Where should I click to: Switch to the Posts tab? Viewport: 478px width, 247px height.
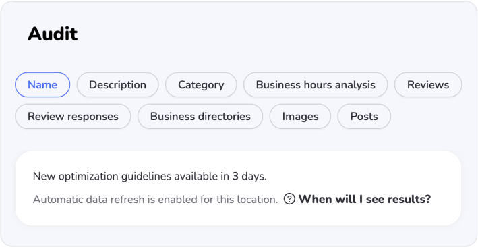click(x=364, y=116)
